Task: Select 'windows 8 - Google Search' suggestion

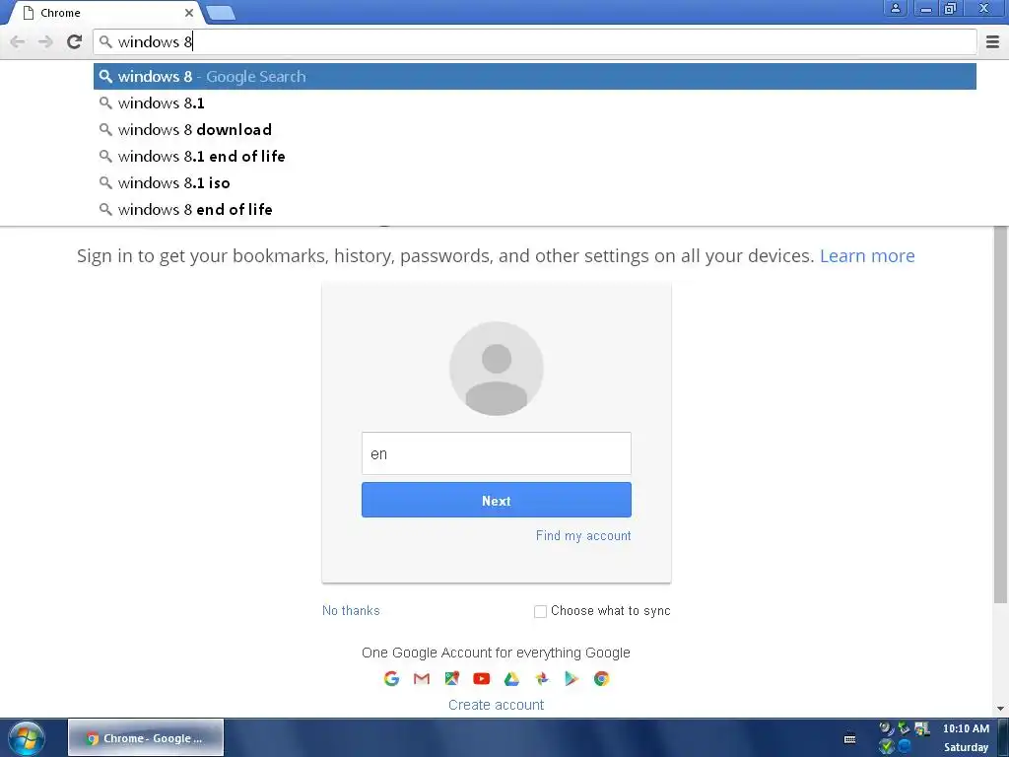Action: point(535,76)
